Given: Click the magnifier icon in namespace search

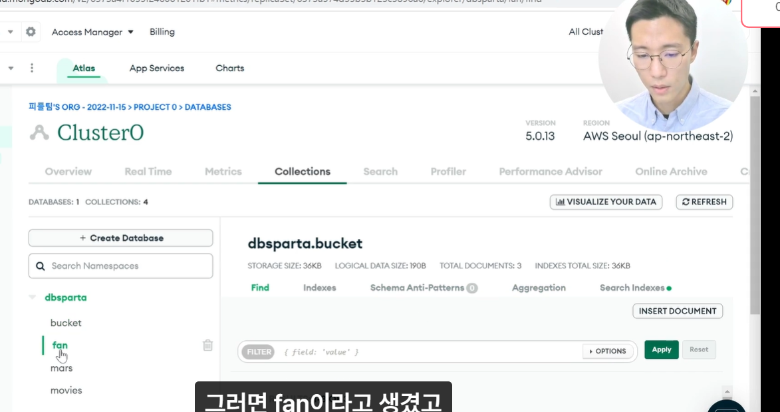Looking at the screenshot, I should coord(41,266).
